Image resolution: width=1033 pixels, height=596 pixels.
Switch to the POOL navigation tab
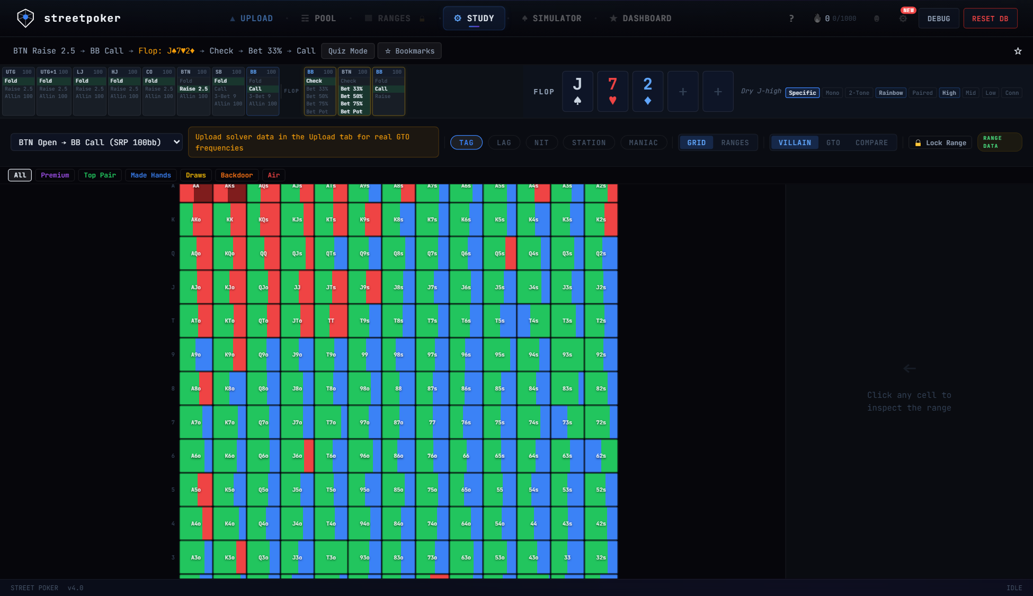318,17
